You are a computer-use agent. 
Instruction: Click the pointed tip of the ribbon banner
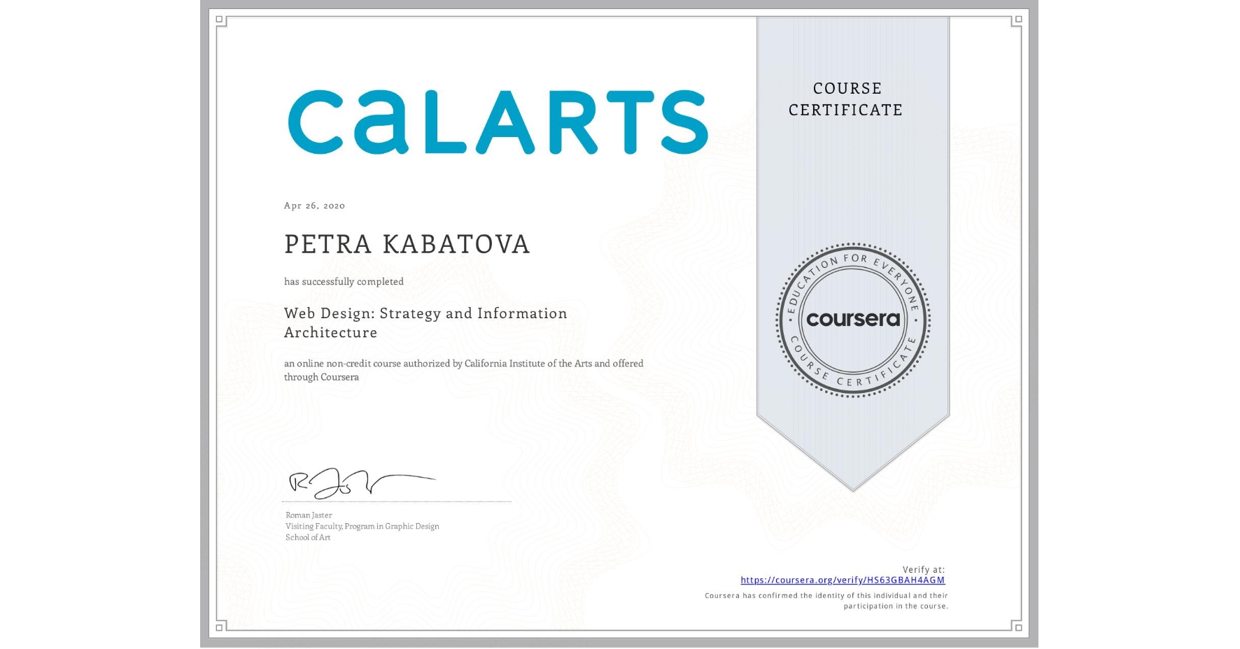coord(852,486)
